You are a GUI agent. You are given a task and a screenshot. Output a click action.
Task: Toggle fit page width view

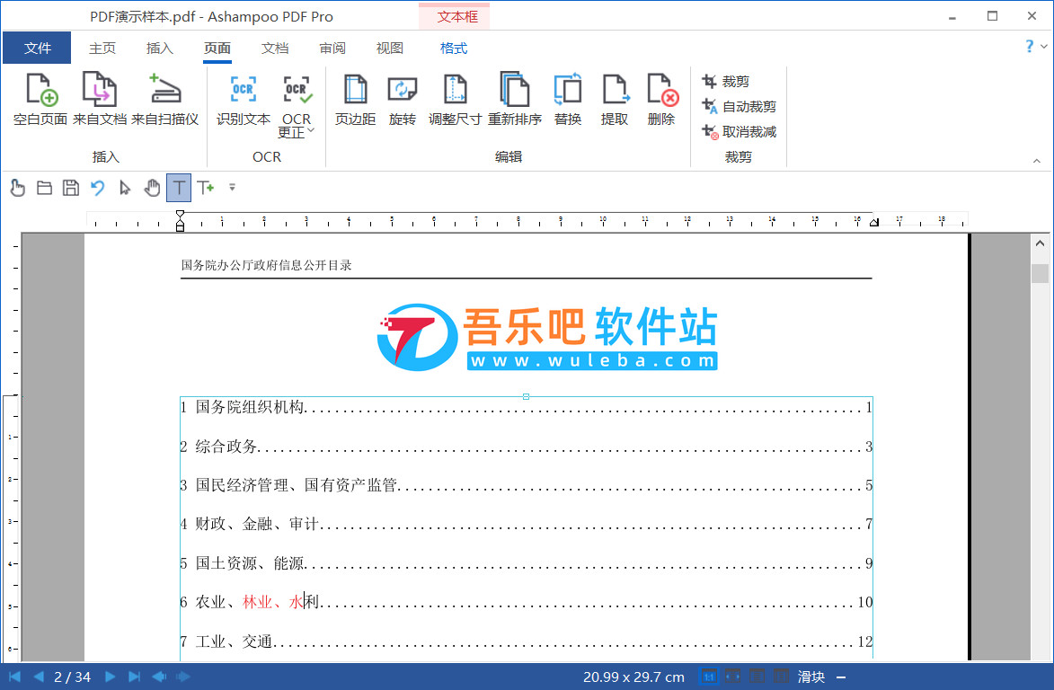click(x=732, y=677)
